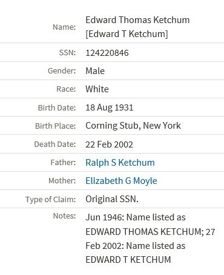This screenshot has width=224, height=275.
Task: Click the death date 22 Feb 2002
Action: [x=109, y=144]
